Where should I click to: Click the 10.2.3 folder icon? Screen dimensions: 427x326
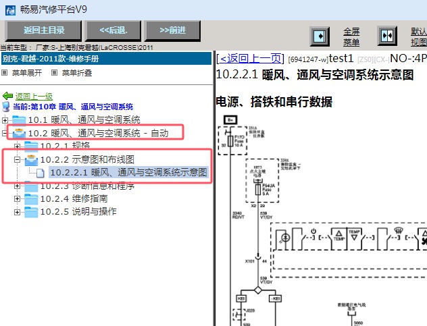31,186
